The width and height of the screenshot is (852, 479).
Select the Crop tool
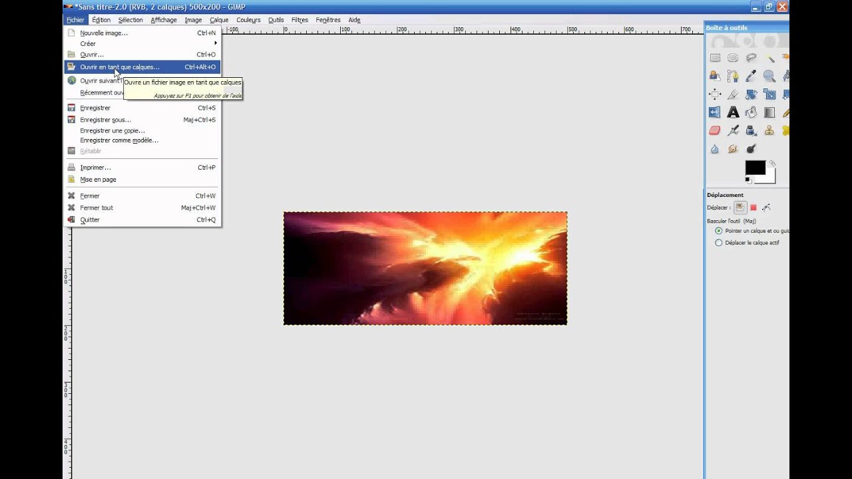click(x=733, y=94)
